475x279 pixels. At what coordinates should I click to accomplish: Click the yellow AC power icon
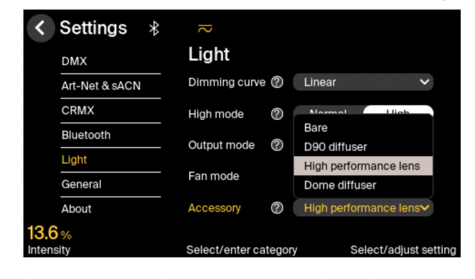(205, 29)
